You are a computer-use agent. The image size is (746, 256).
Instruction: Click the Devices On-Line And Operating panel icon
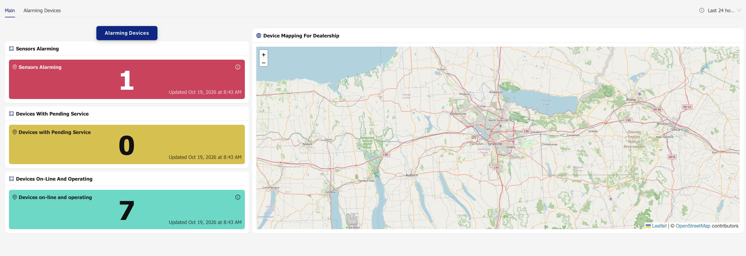(x=11, y=179)
